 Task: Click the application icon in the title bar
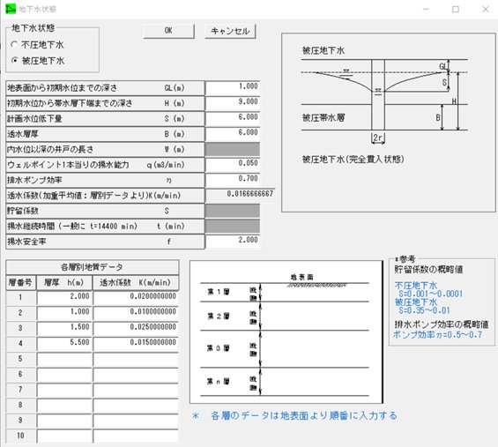coord(11,9)
